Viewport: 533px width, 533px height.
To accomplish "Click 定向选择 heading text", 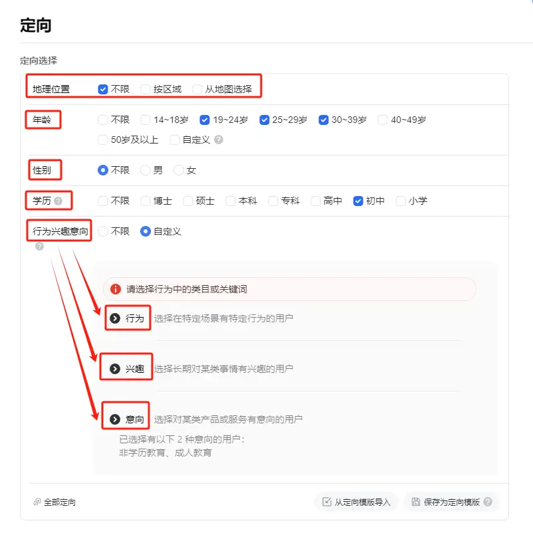I will click(39, 60).
